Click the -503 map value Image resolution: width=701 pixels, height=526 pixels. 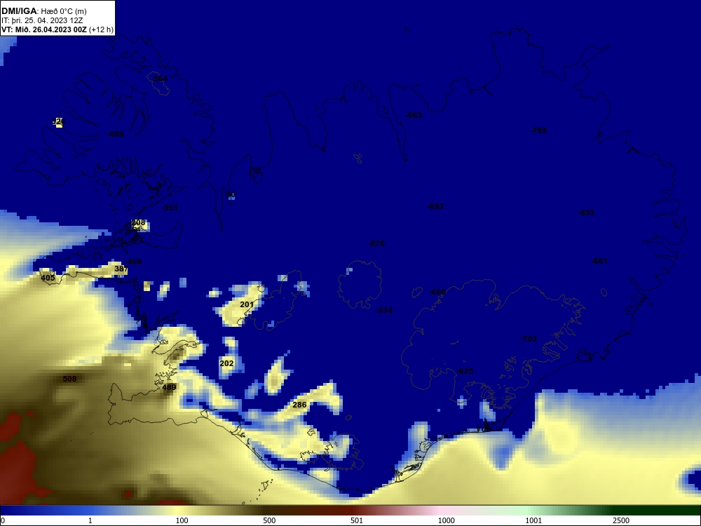click(x=170, y=208)
